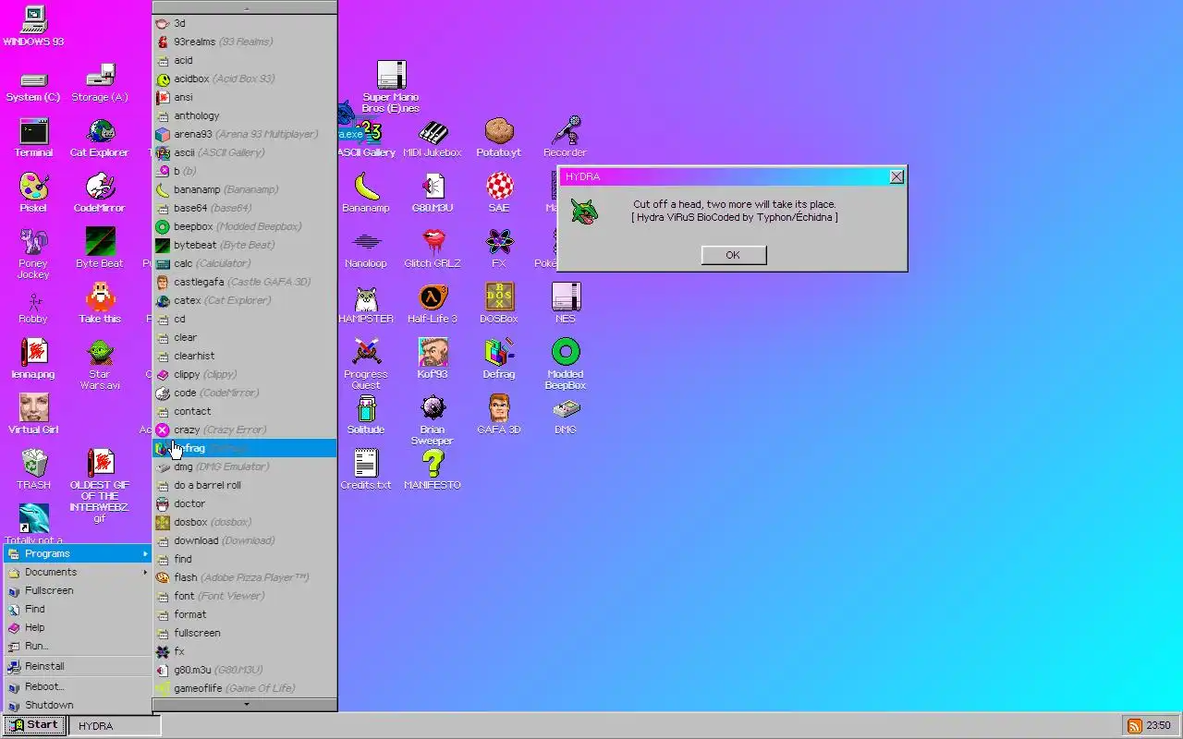Open Potato.yt icon
This screenshot has width=1183, height=739.
[x=499, y=139]
